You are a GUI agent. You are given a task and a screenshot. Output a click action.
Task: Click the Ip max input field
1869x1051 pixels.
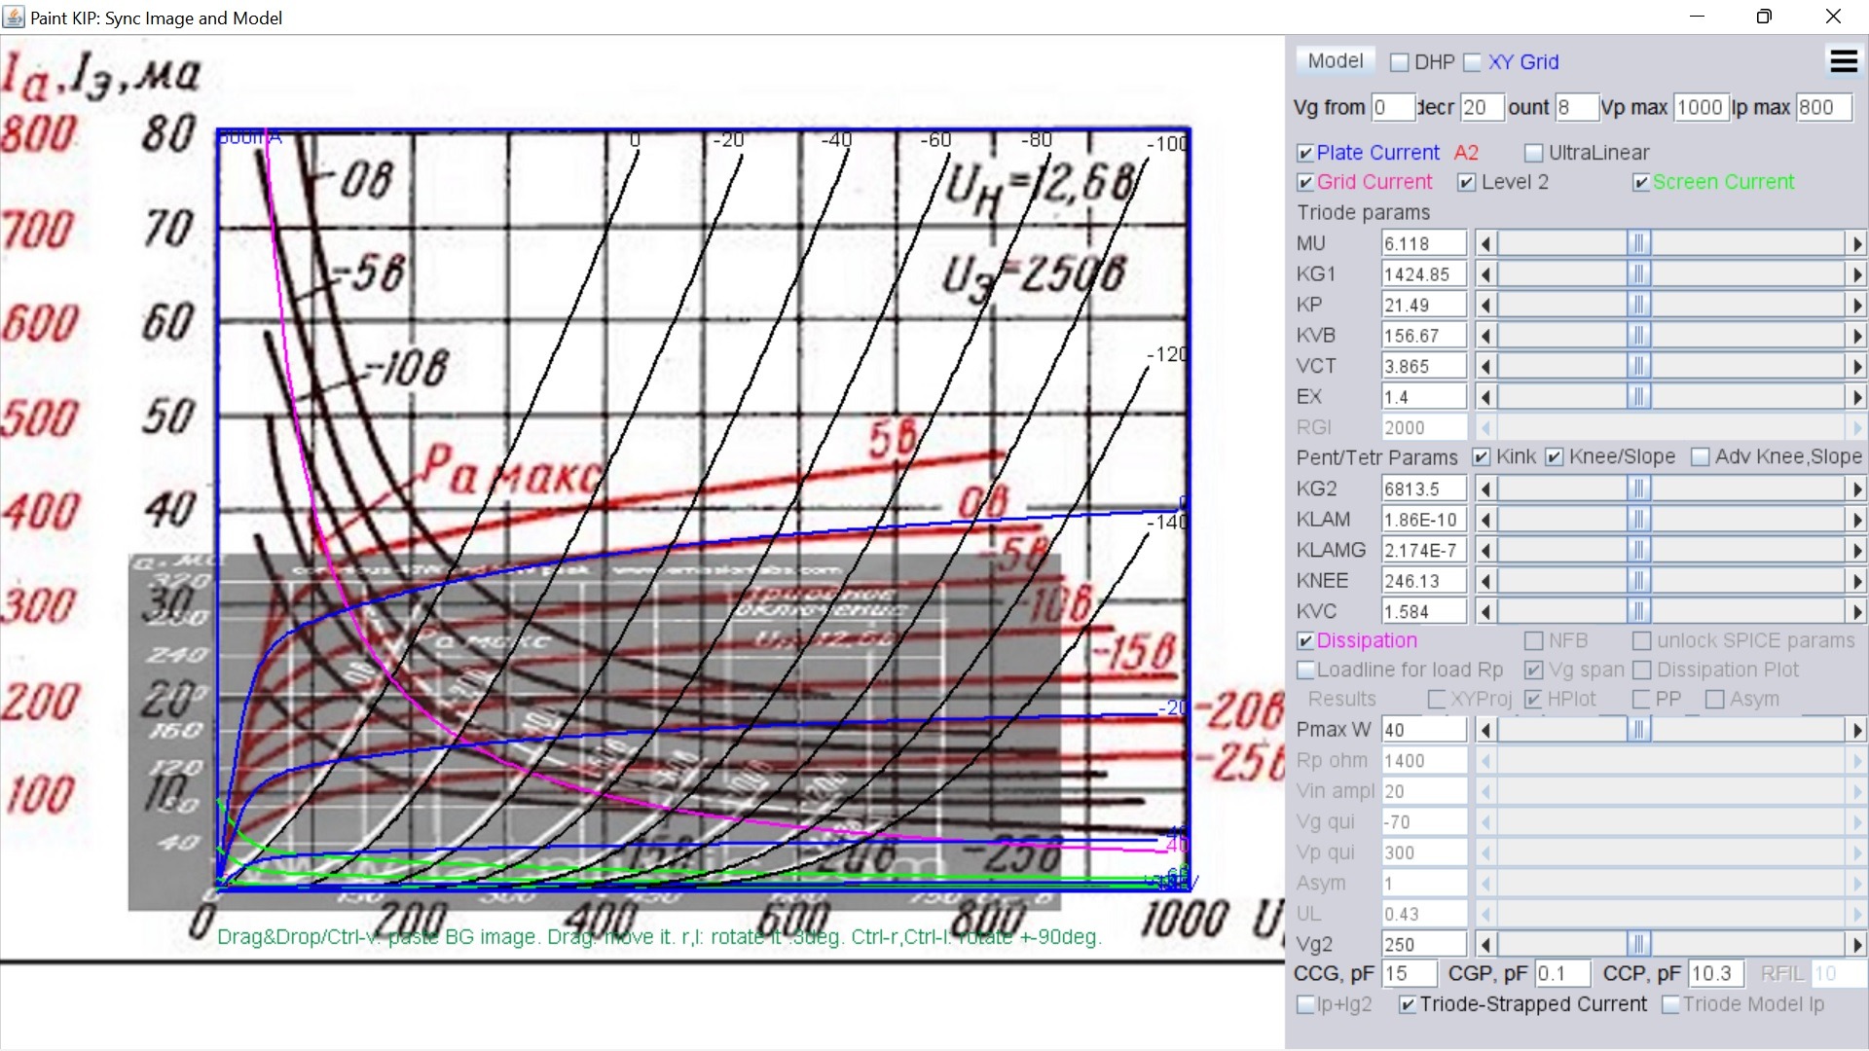coord(1823,107)
